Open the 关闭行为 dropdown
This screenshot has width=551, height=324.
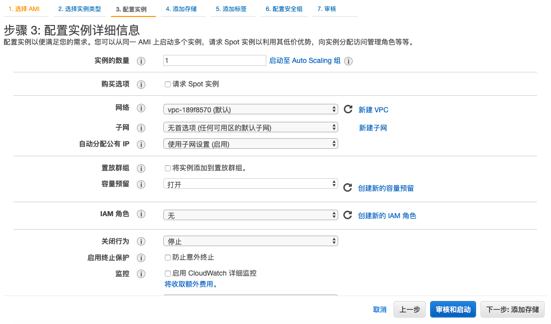[251, 241]
